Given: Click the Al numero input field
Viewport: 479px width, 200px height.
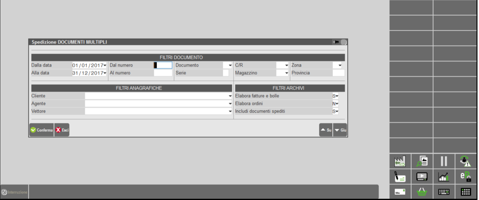Looking at the screenshot, I should [x=163, y=73].
